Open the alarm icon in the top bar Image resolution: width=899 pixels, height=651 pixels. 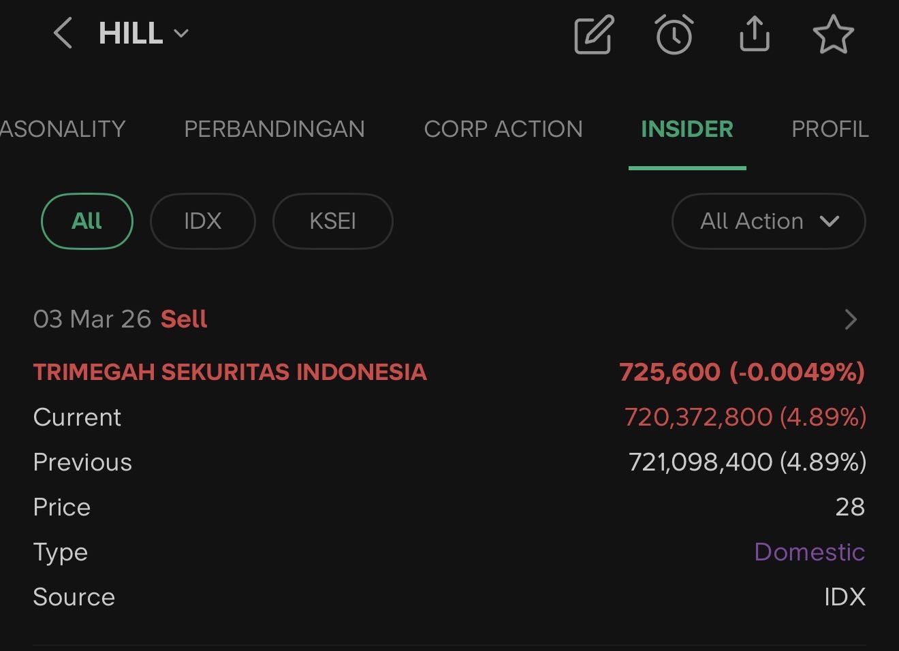point(674,35)
